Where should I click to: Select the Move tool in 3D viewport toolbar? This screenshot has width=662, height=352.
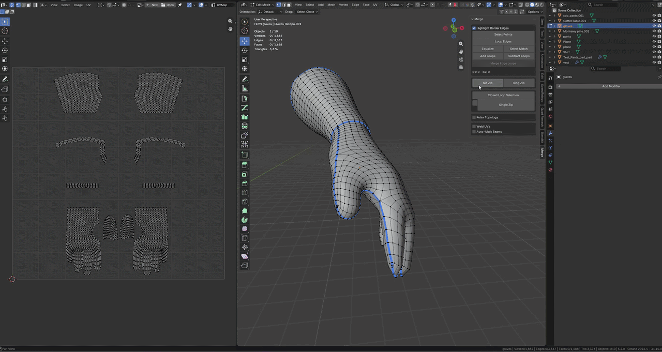click(245, 41)
